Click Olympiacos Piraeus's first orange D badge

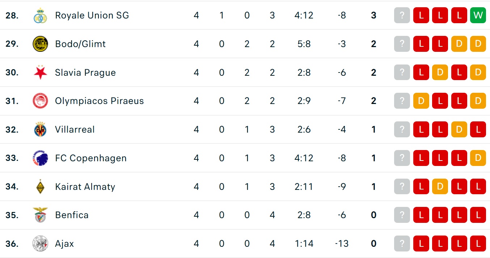coord(421,101)
